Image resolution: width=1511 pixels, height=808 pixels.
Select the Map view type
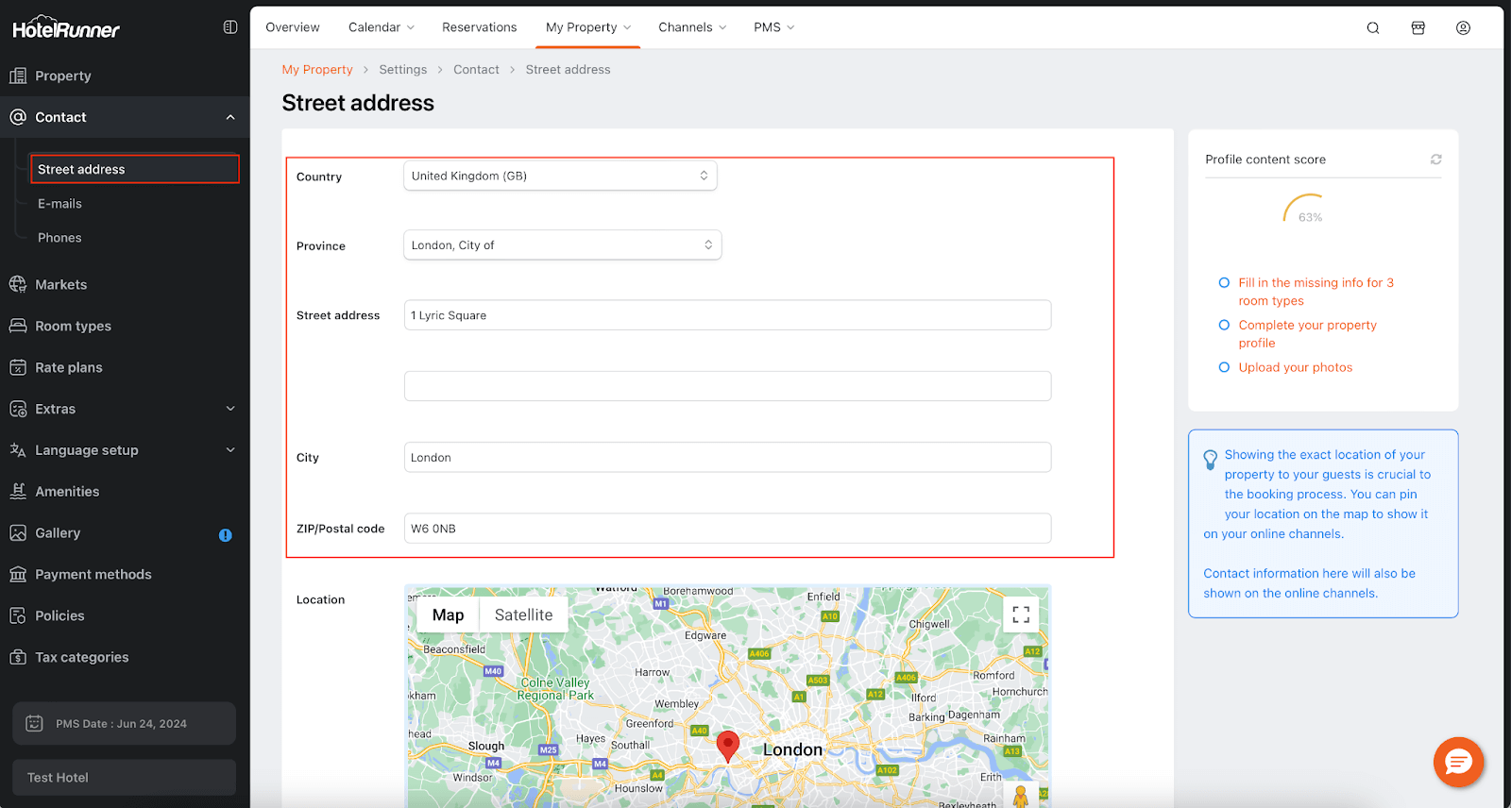point(448,615)
